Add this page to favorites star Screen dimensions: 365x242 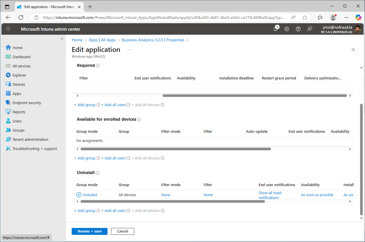(x=305, y=17)
